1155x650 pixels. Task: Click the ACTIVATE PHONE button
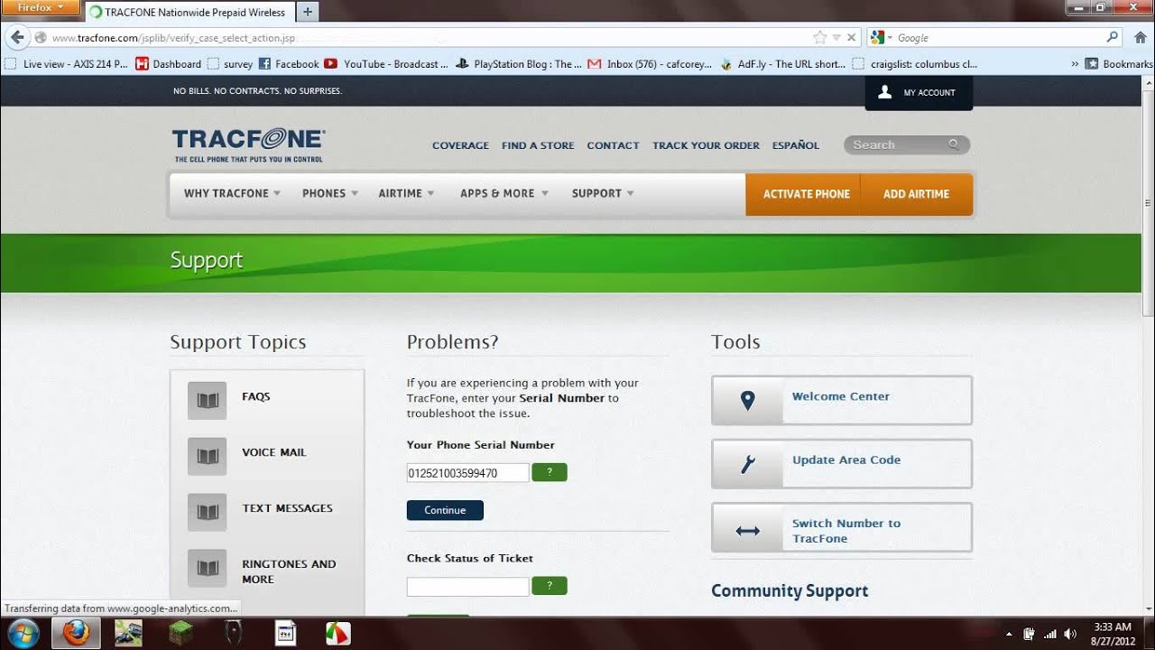click(x=803, y=194)
